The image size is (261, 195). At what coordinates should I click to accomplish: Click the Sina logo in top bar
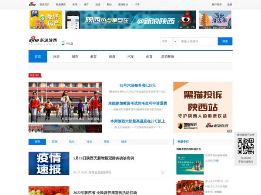coord(32,4)
